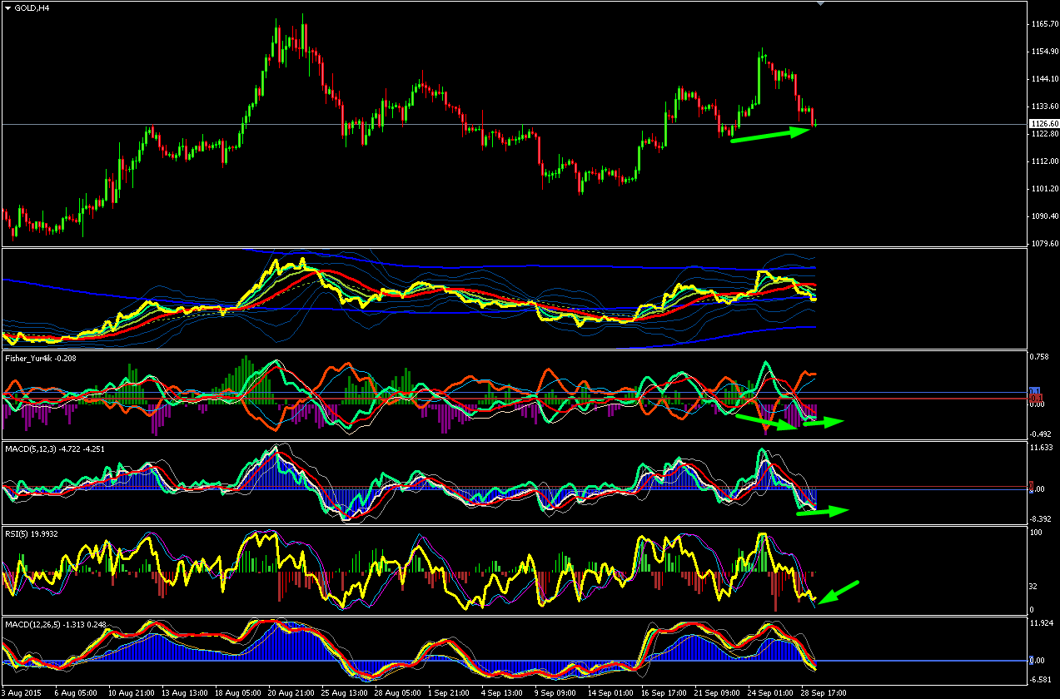
Task: Click time axis label 10 Aug 21:00
Action: click(132, 692)
